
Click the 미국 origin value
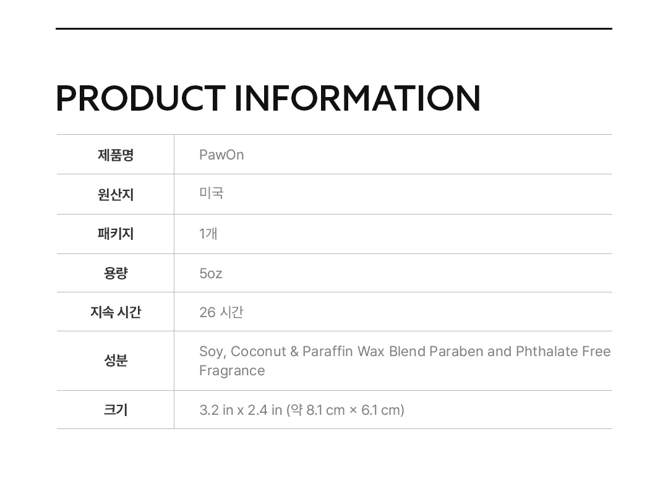pyautogui.click(x=211, y=193)
